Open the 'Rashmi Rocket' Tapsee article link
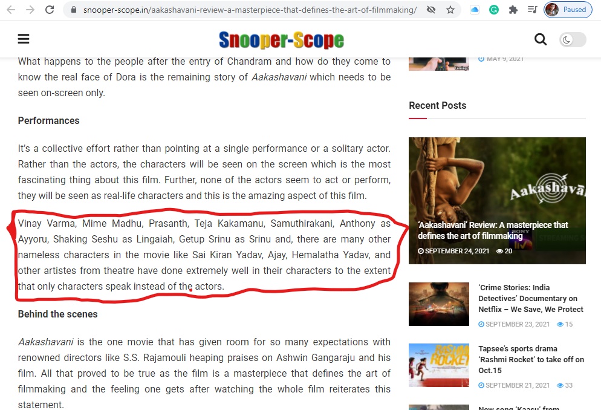 click(x=531, y=359)
